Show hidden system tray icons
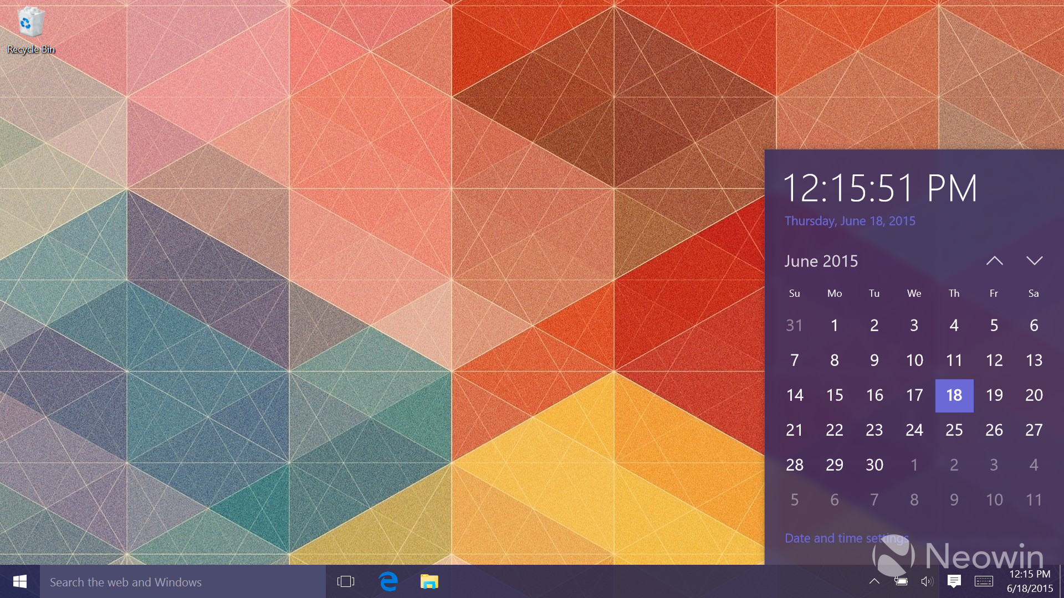The width and height of the screenshot is (1064, 598). coord(874,581)
